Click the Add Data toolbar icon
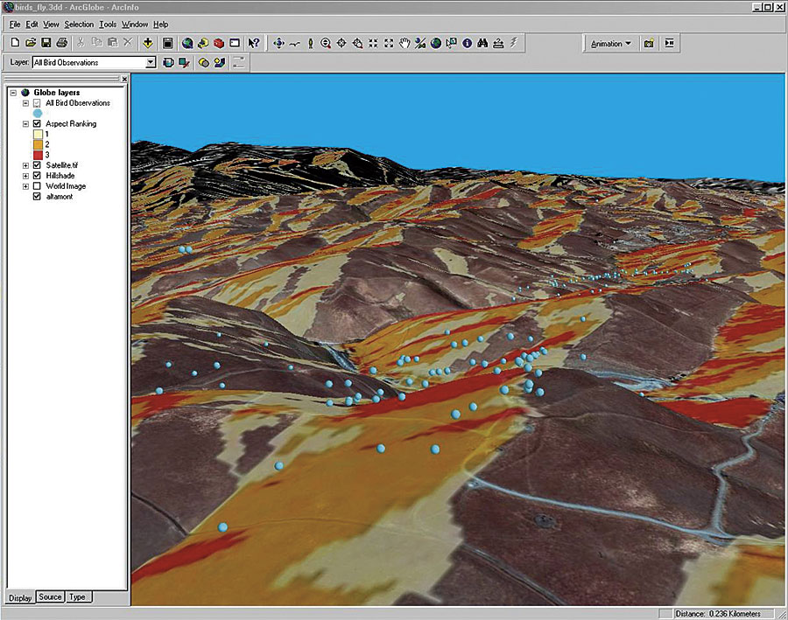The height and width of the screenshot is (620, 788). pyautogui.click(x=146, y=42)
